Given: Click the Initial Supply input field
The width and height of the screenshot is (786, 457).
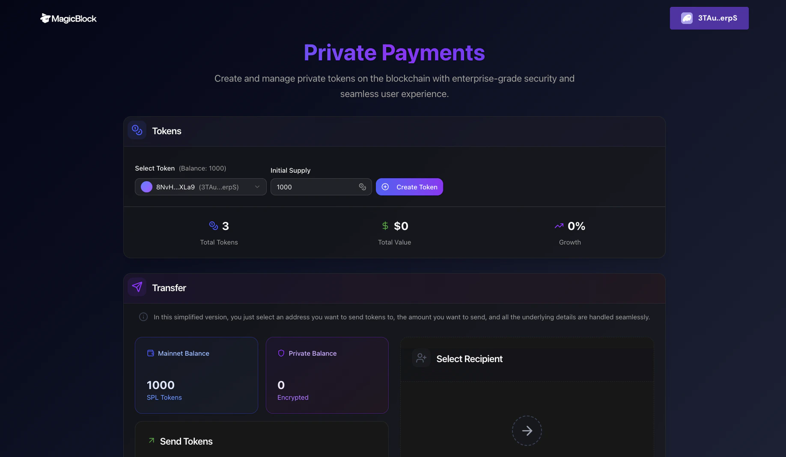Looking at the screenshot, I should [317, 187].
